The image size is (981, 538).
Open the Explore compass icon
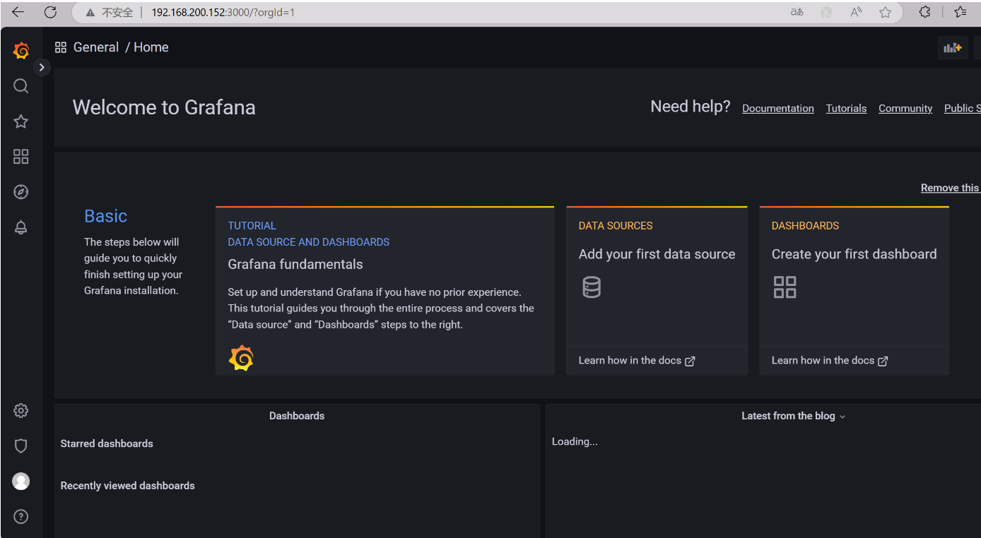click(21, 192)
